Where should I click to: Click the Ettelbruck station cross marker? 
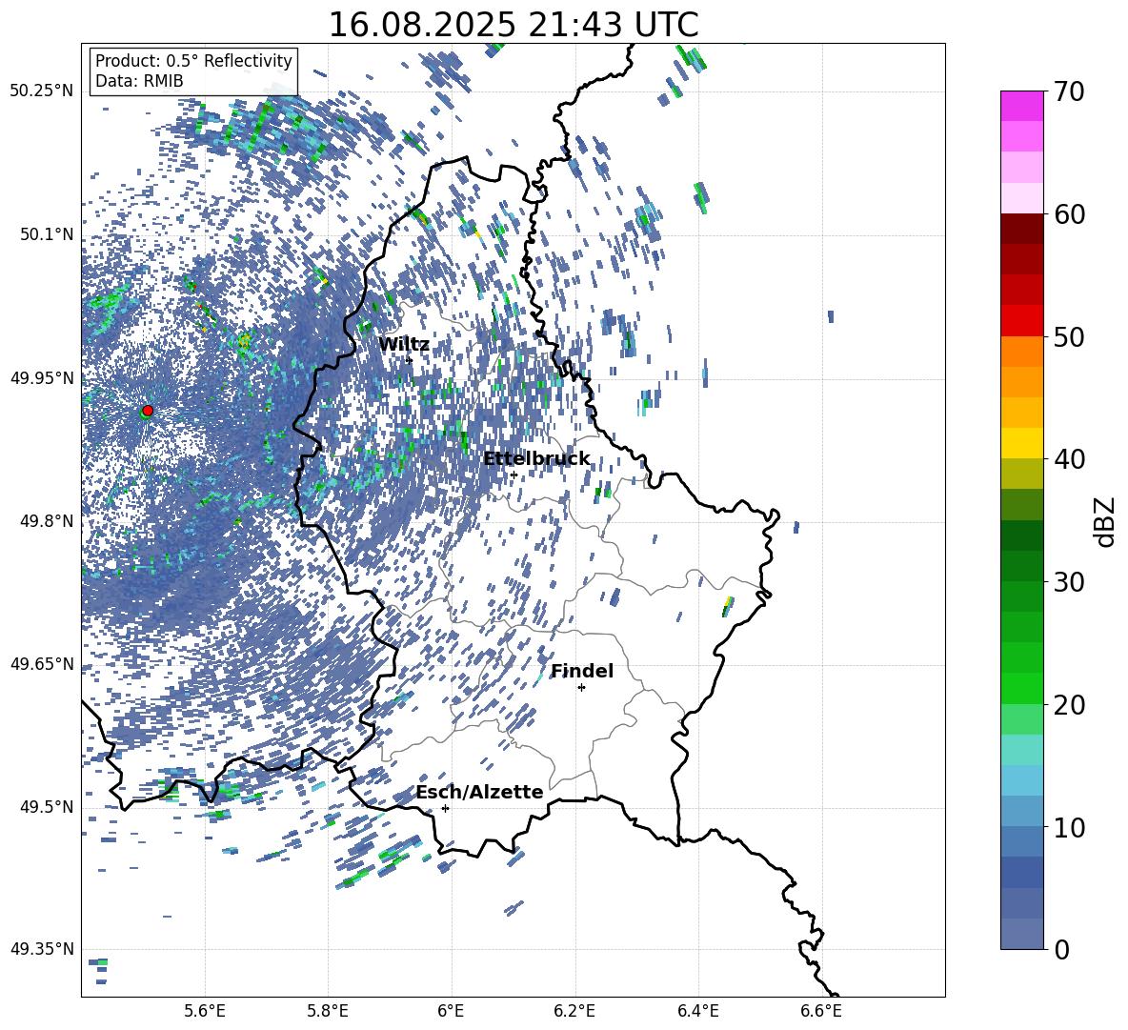point(514,475)
